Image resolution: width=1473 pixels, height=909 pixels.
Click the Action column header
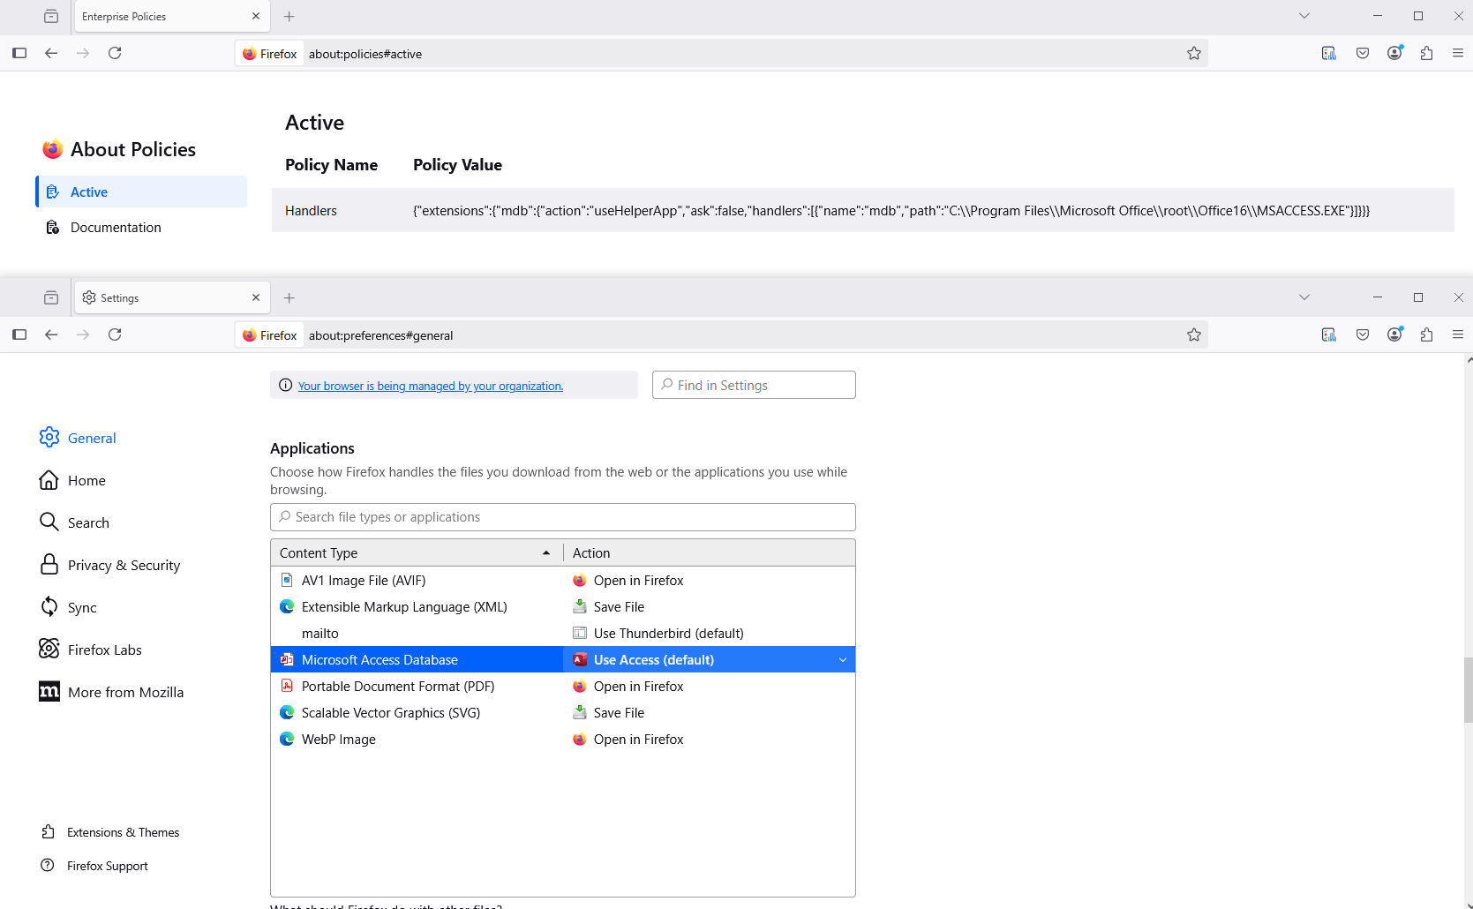[x=710, y=552]
